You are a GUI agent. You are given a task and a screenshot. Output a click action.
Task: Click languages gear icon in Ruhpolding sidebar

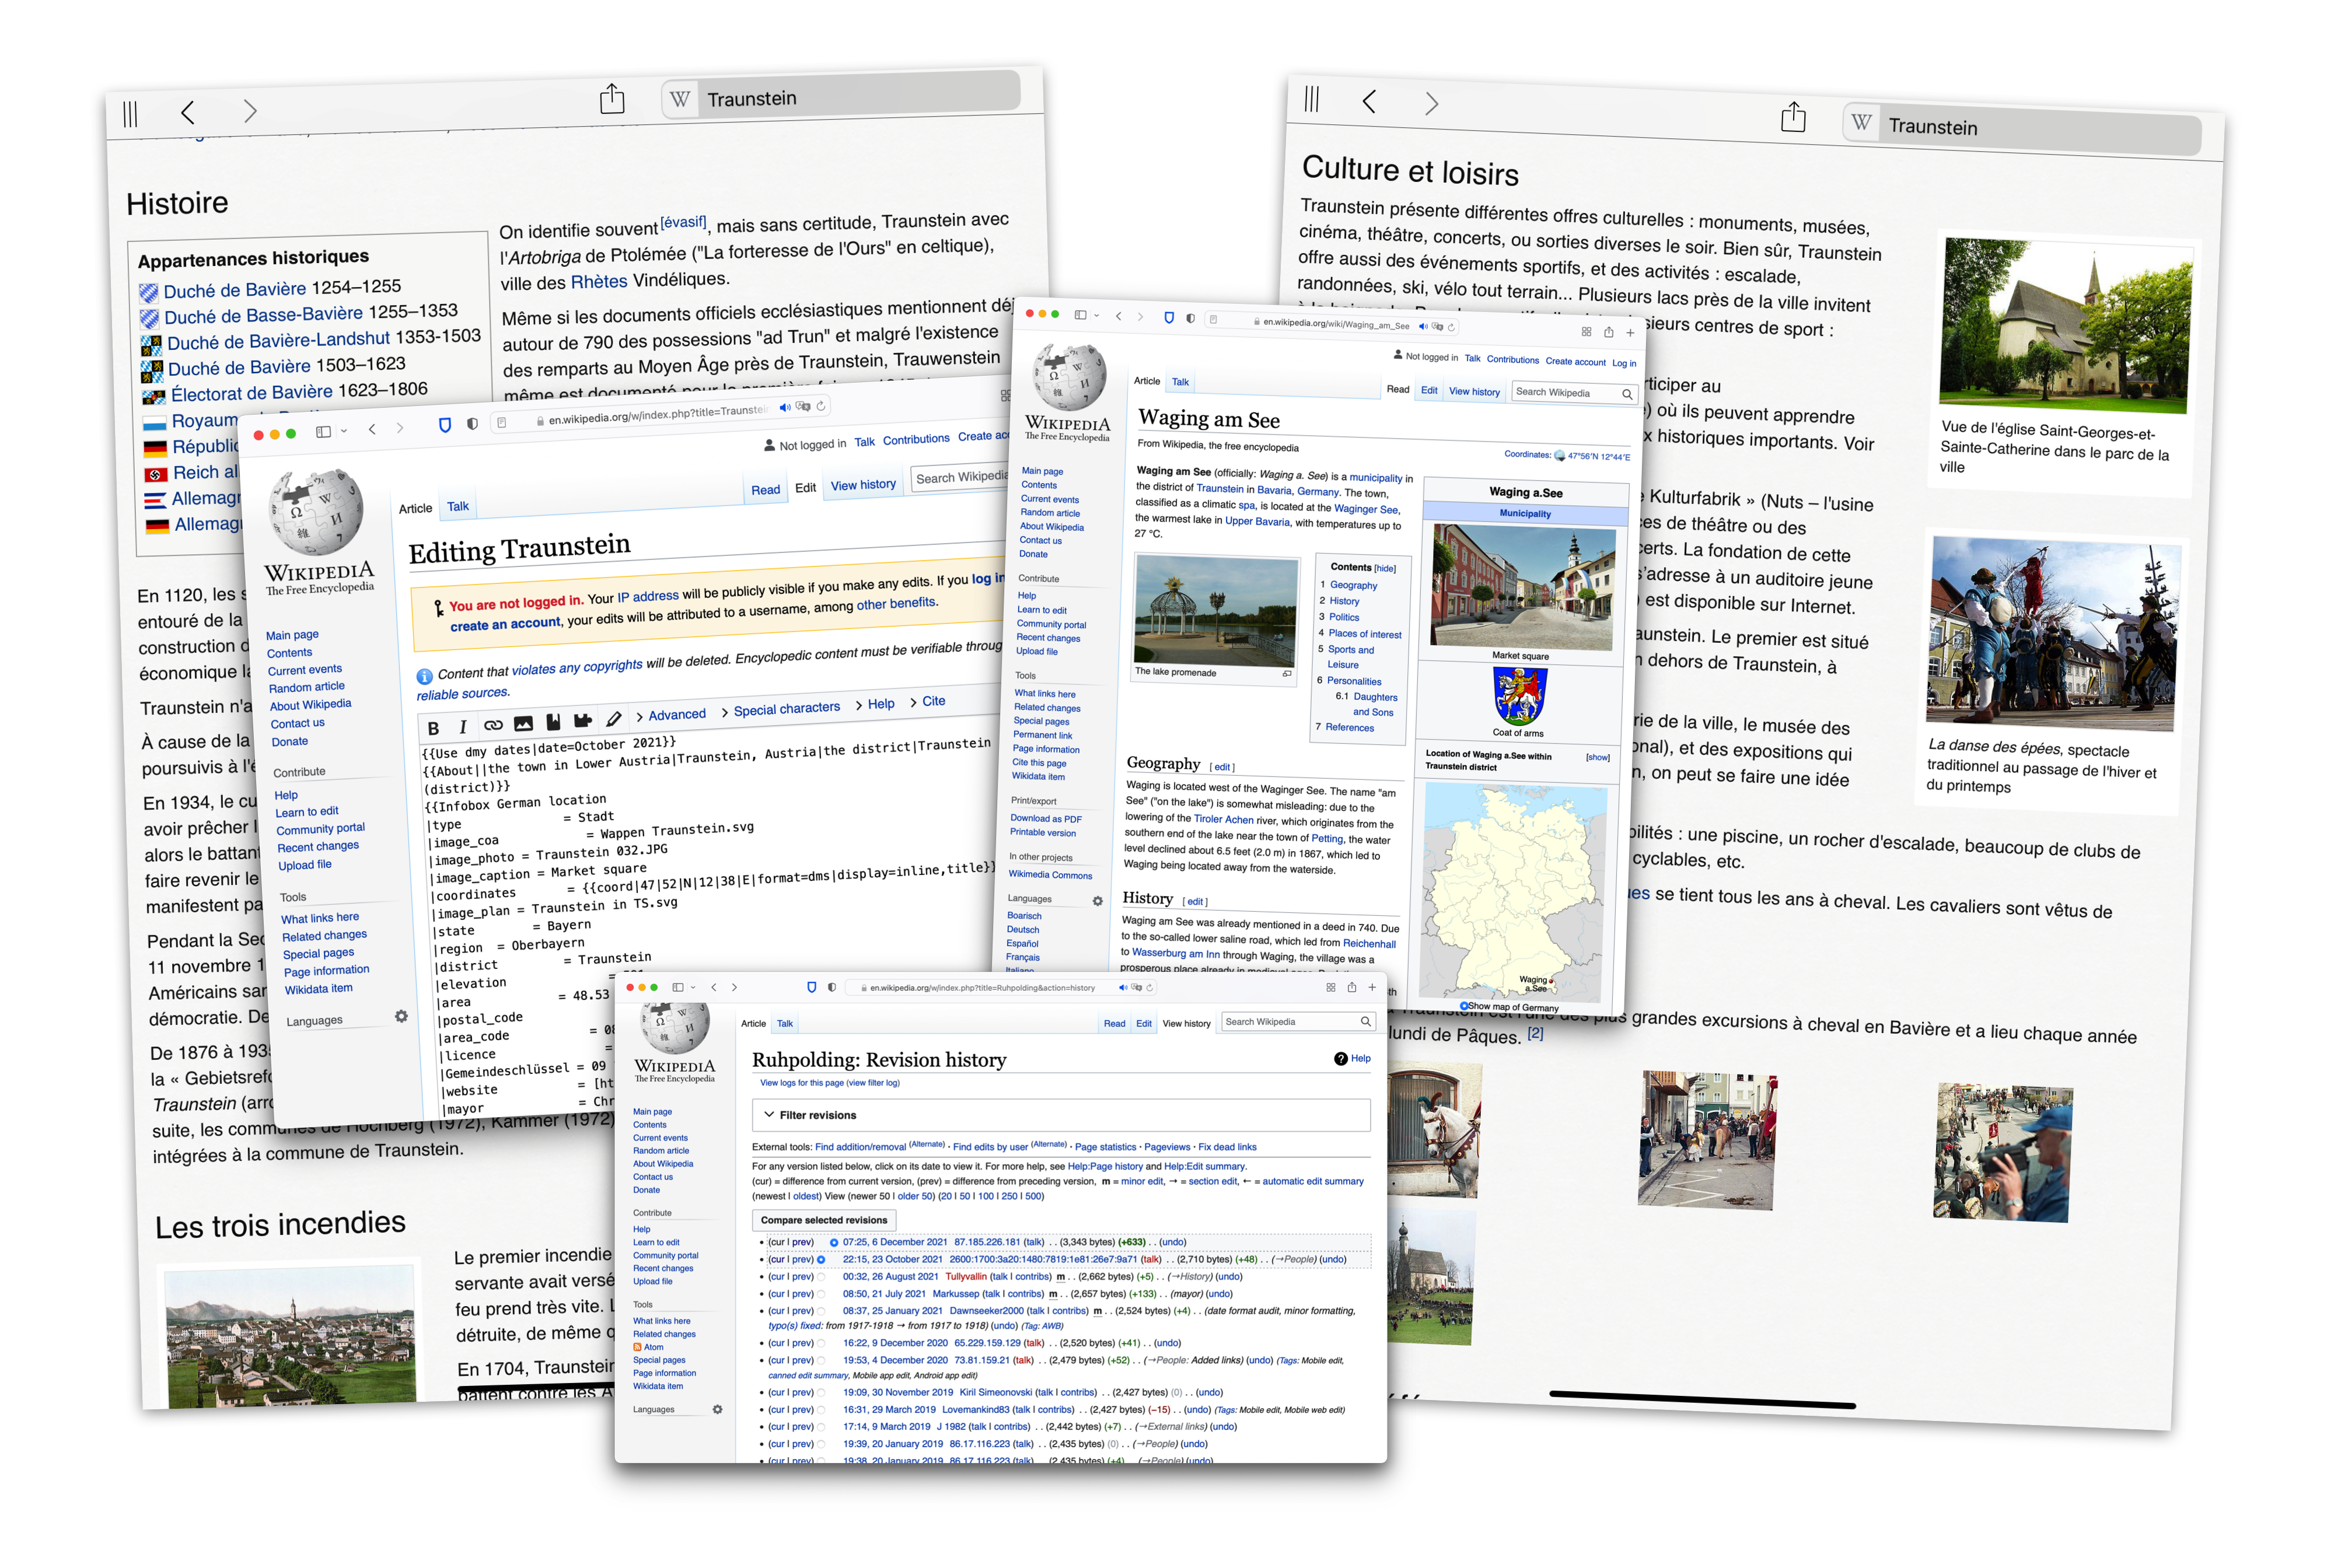(717, 1409)
